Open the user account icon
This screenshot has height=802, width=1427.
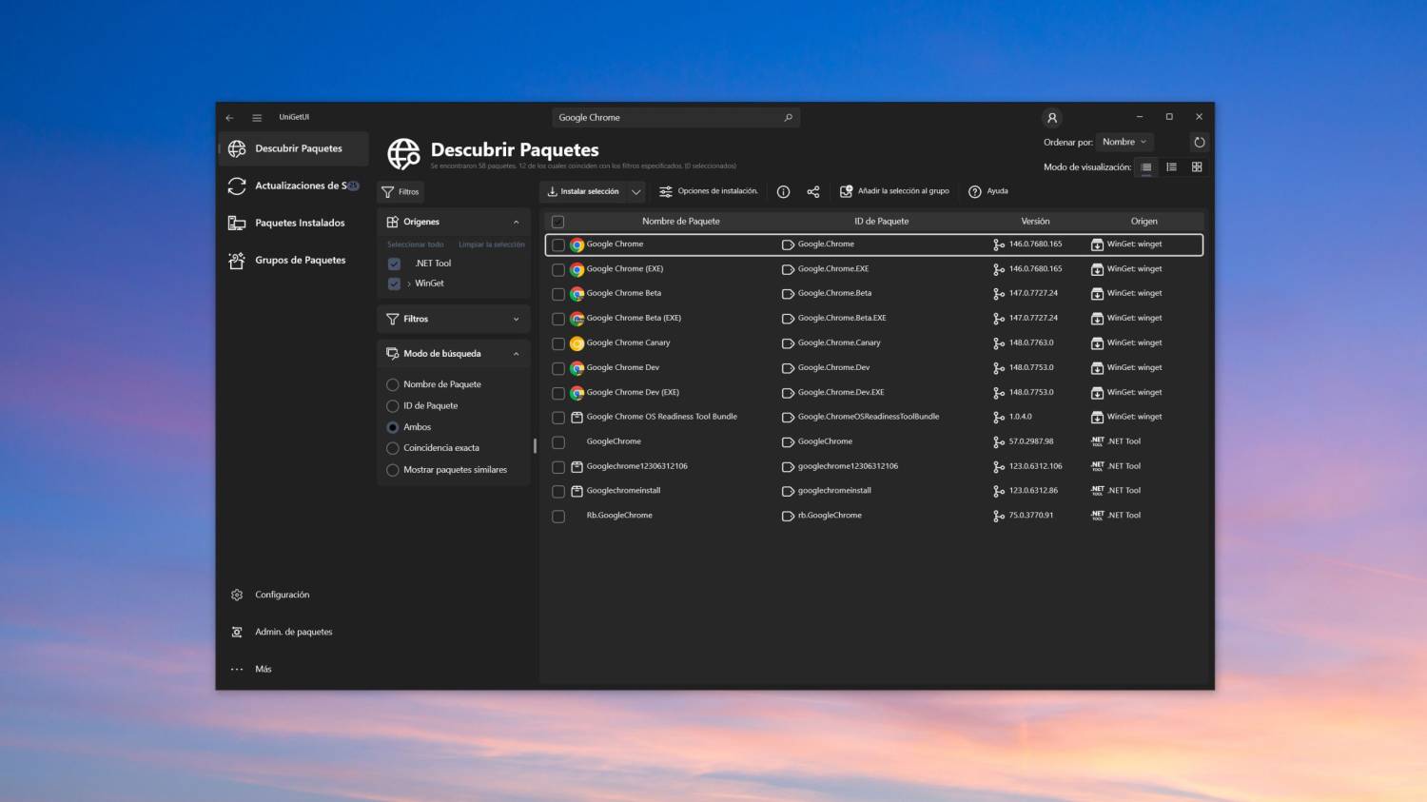1051,118
